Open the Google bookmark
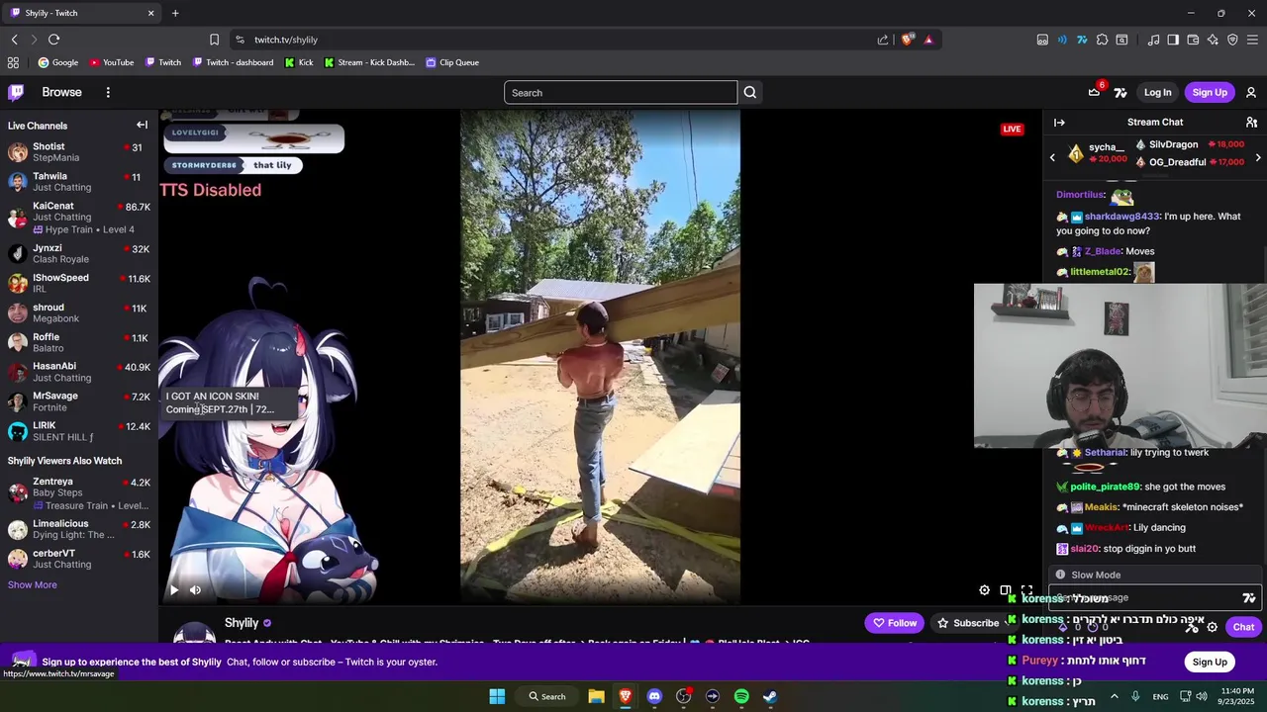The height and width of the screenshot is (712, 1267). 58,62
